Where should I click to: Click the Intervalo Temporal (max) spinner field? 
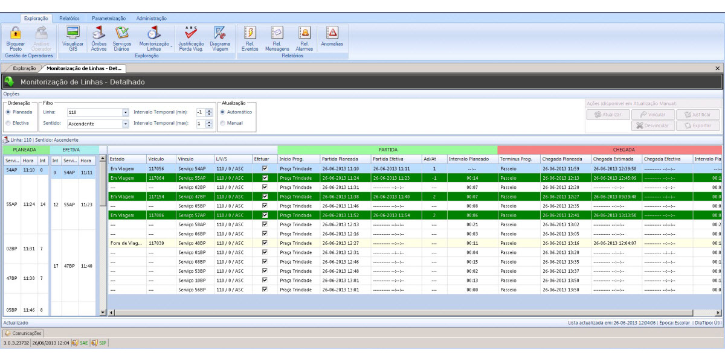[201, 124]
